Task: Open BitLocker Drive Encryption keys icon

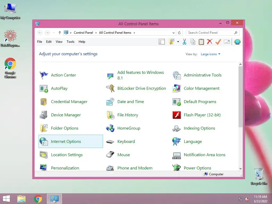Action: (x=110, y=88)
